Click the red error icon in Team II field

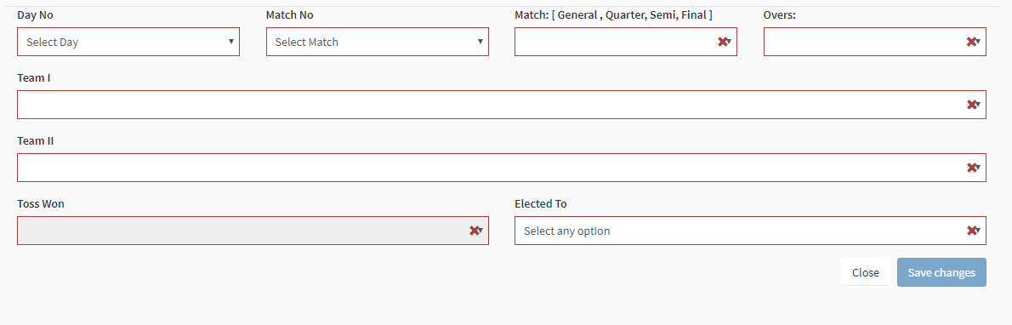(x=971, y=168)
